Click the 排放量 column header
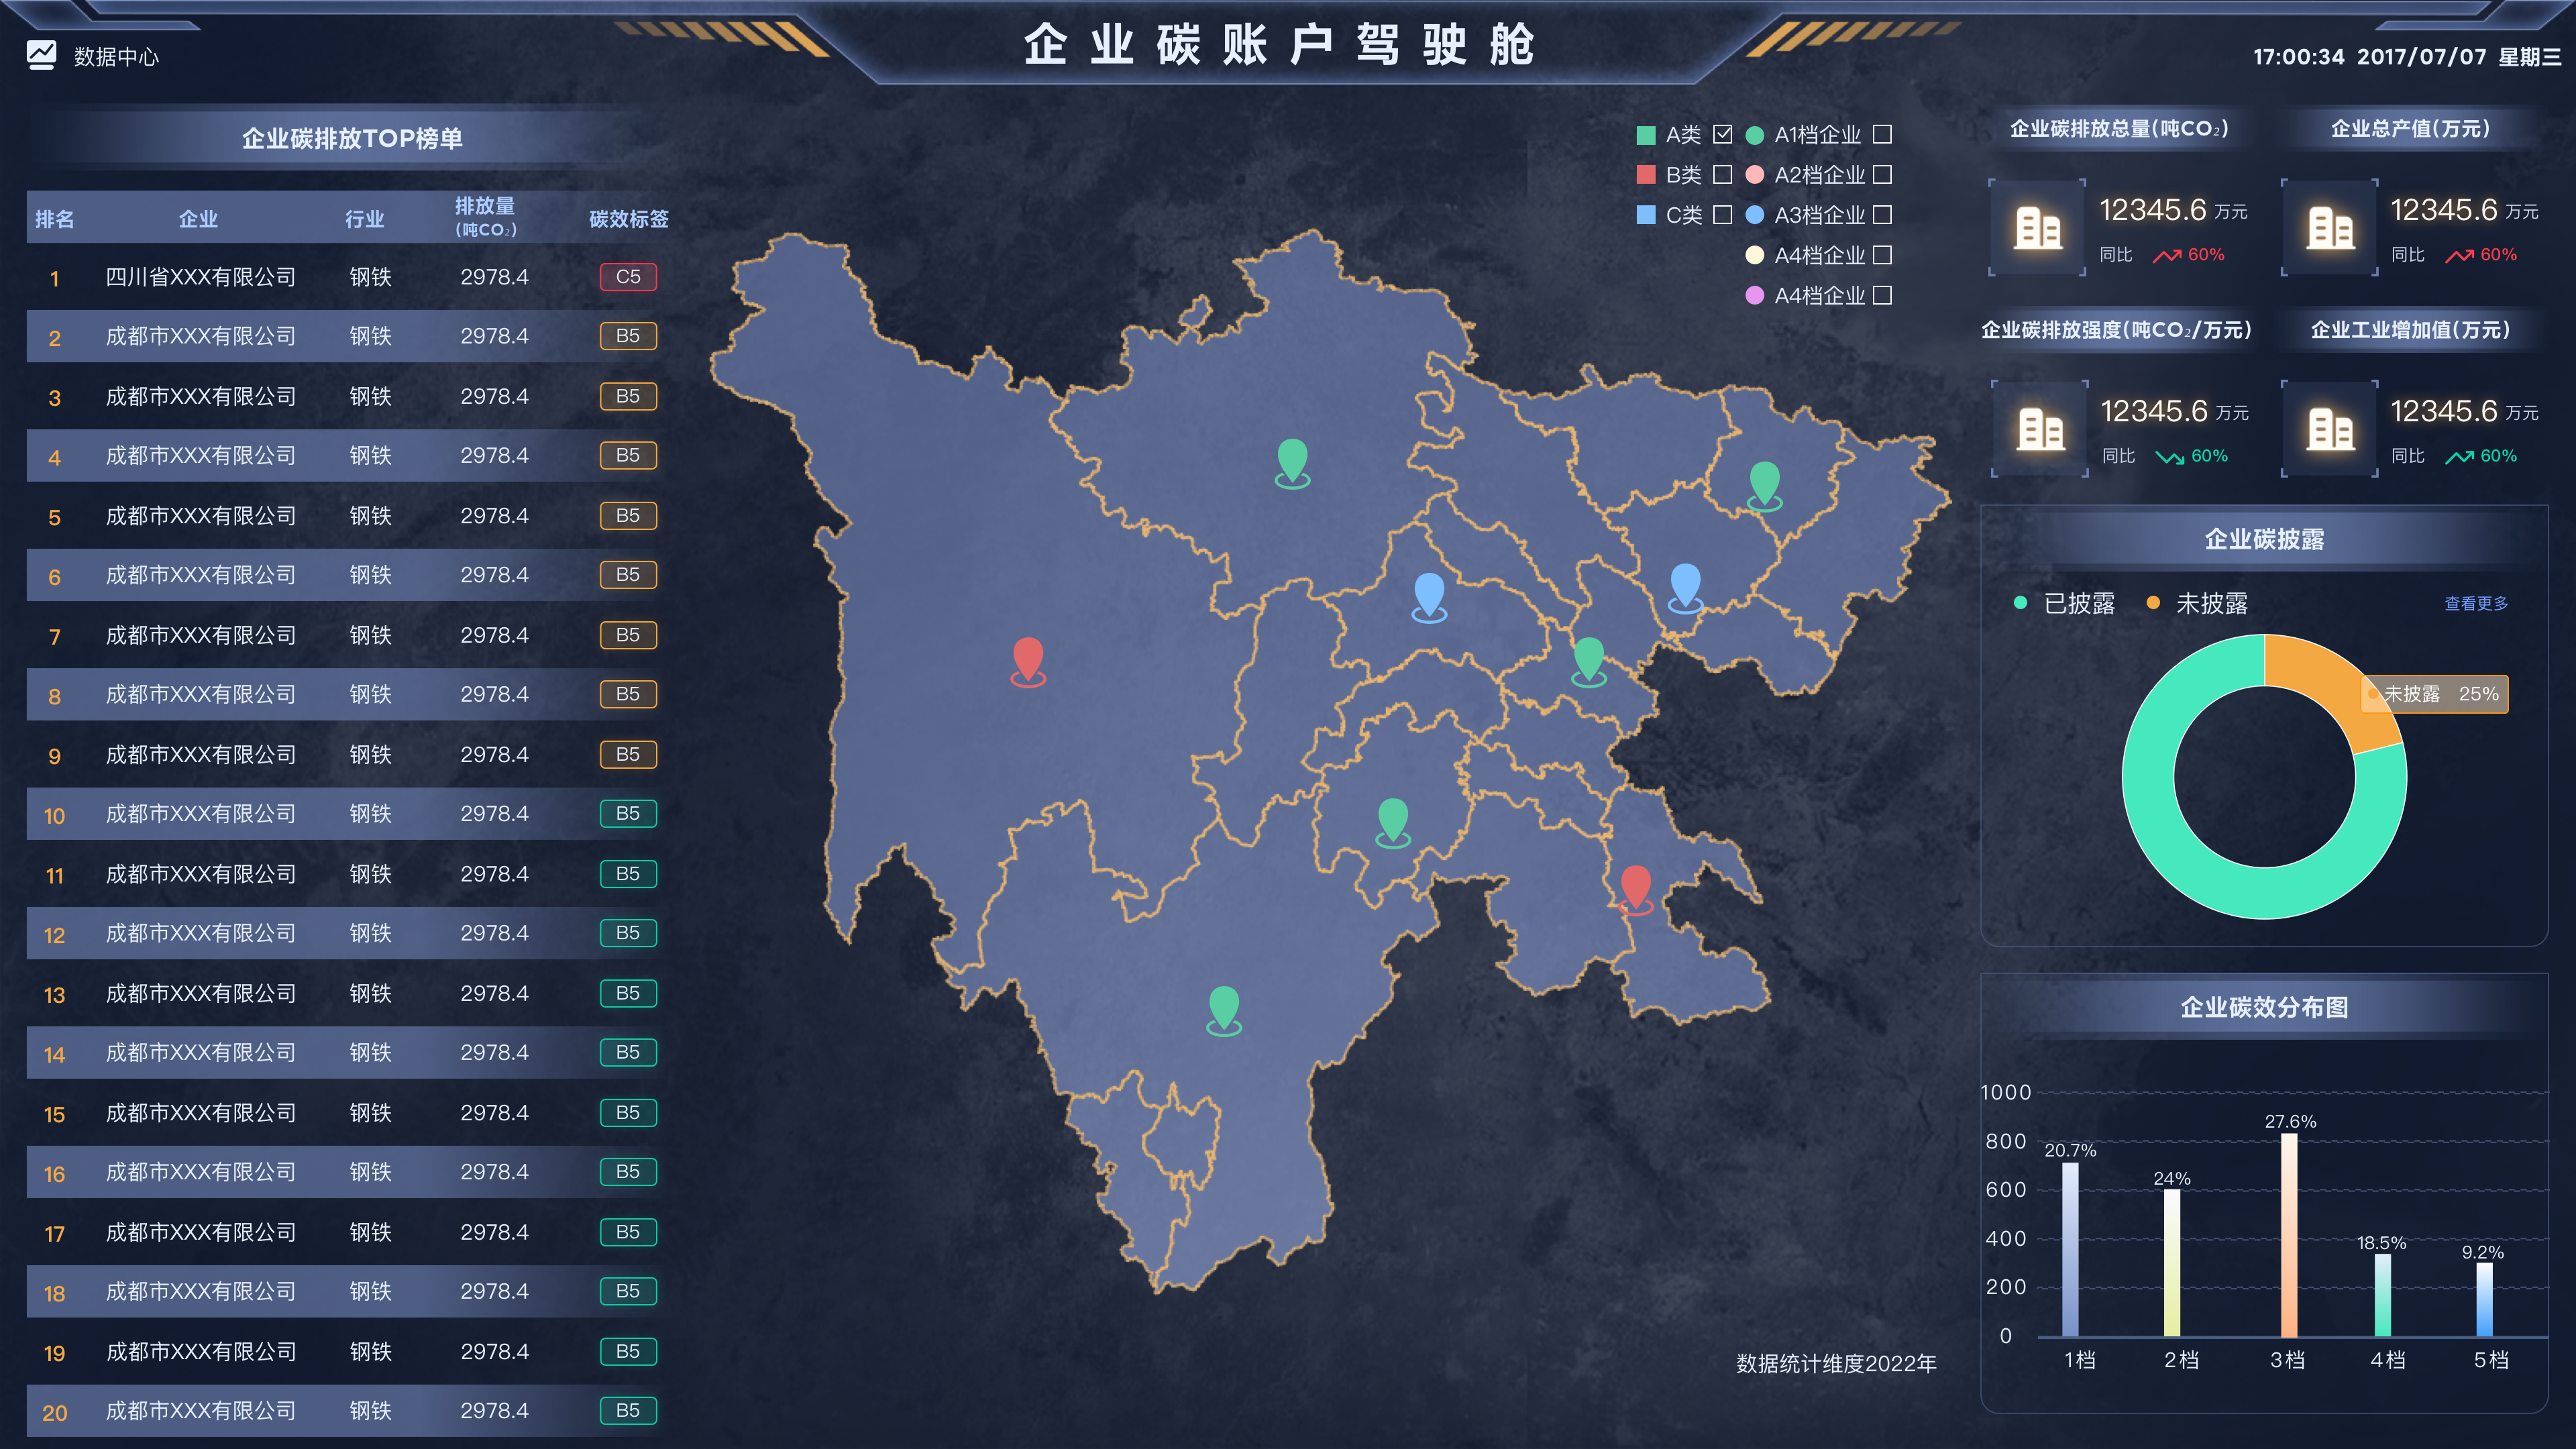The height and width of the screenshot is (1449, 2576). point(485,216)
